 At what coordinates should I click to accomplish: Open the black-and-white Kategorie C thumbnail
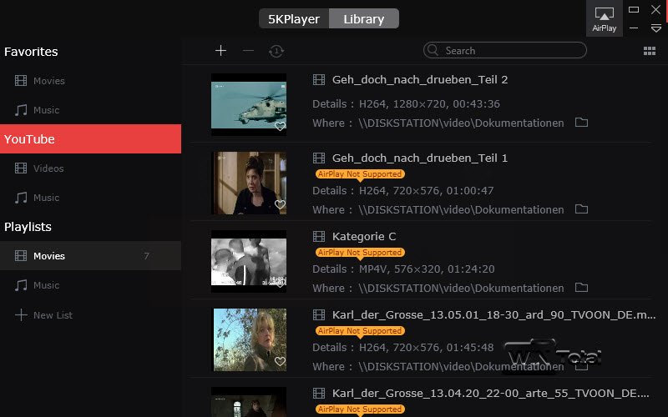click(x=249, y=261)
